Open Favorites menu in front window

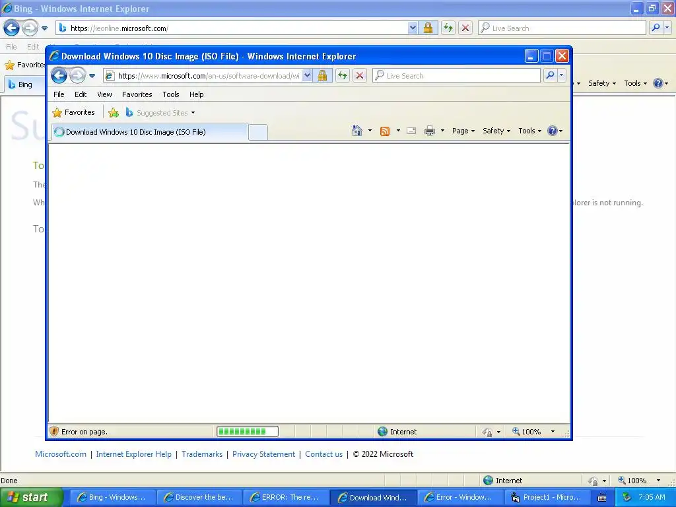(x=137, y=94)
